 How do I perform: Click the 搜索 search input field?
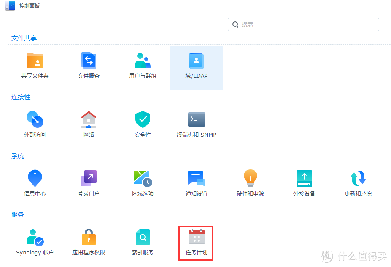tap(303, 24)
